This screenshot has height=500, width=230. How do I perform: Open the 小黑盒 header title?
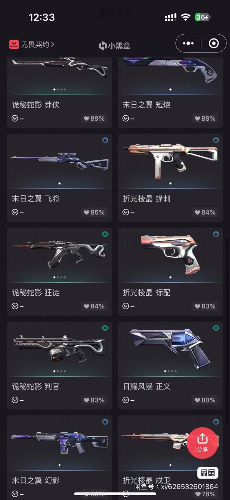115,46
